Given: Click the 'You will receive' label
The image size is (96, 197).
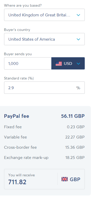Looking at the screenshot, I should pyautogui.click(x=21, y=175).
